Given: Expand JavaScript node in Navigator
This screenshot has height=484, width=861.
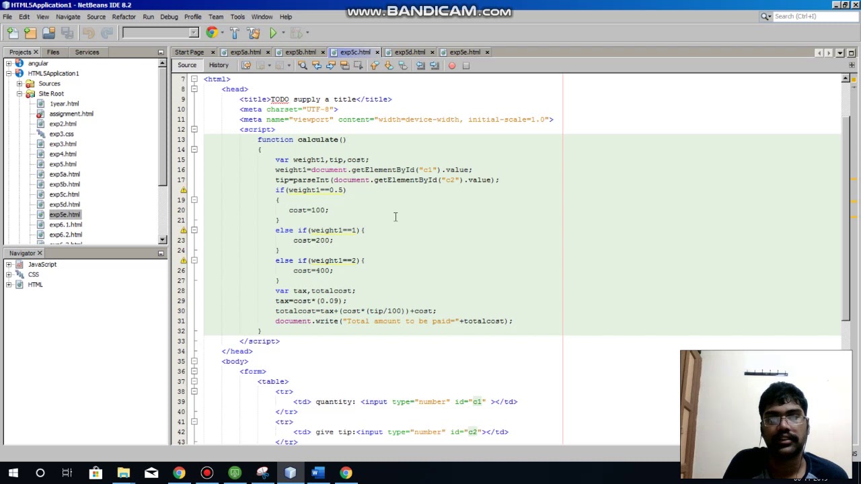Looking at the screenshot, I should click(8, 264).
